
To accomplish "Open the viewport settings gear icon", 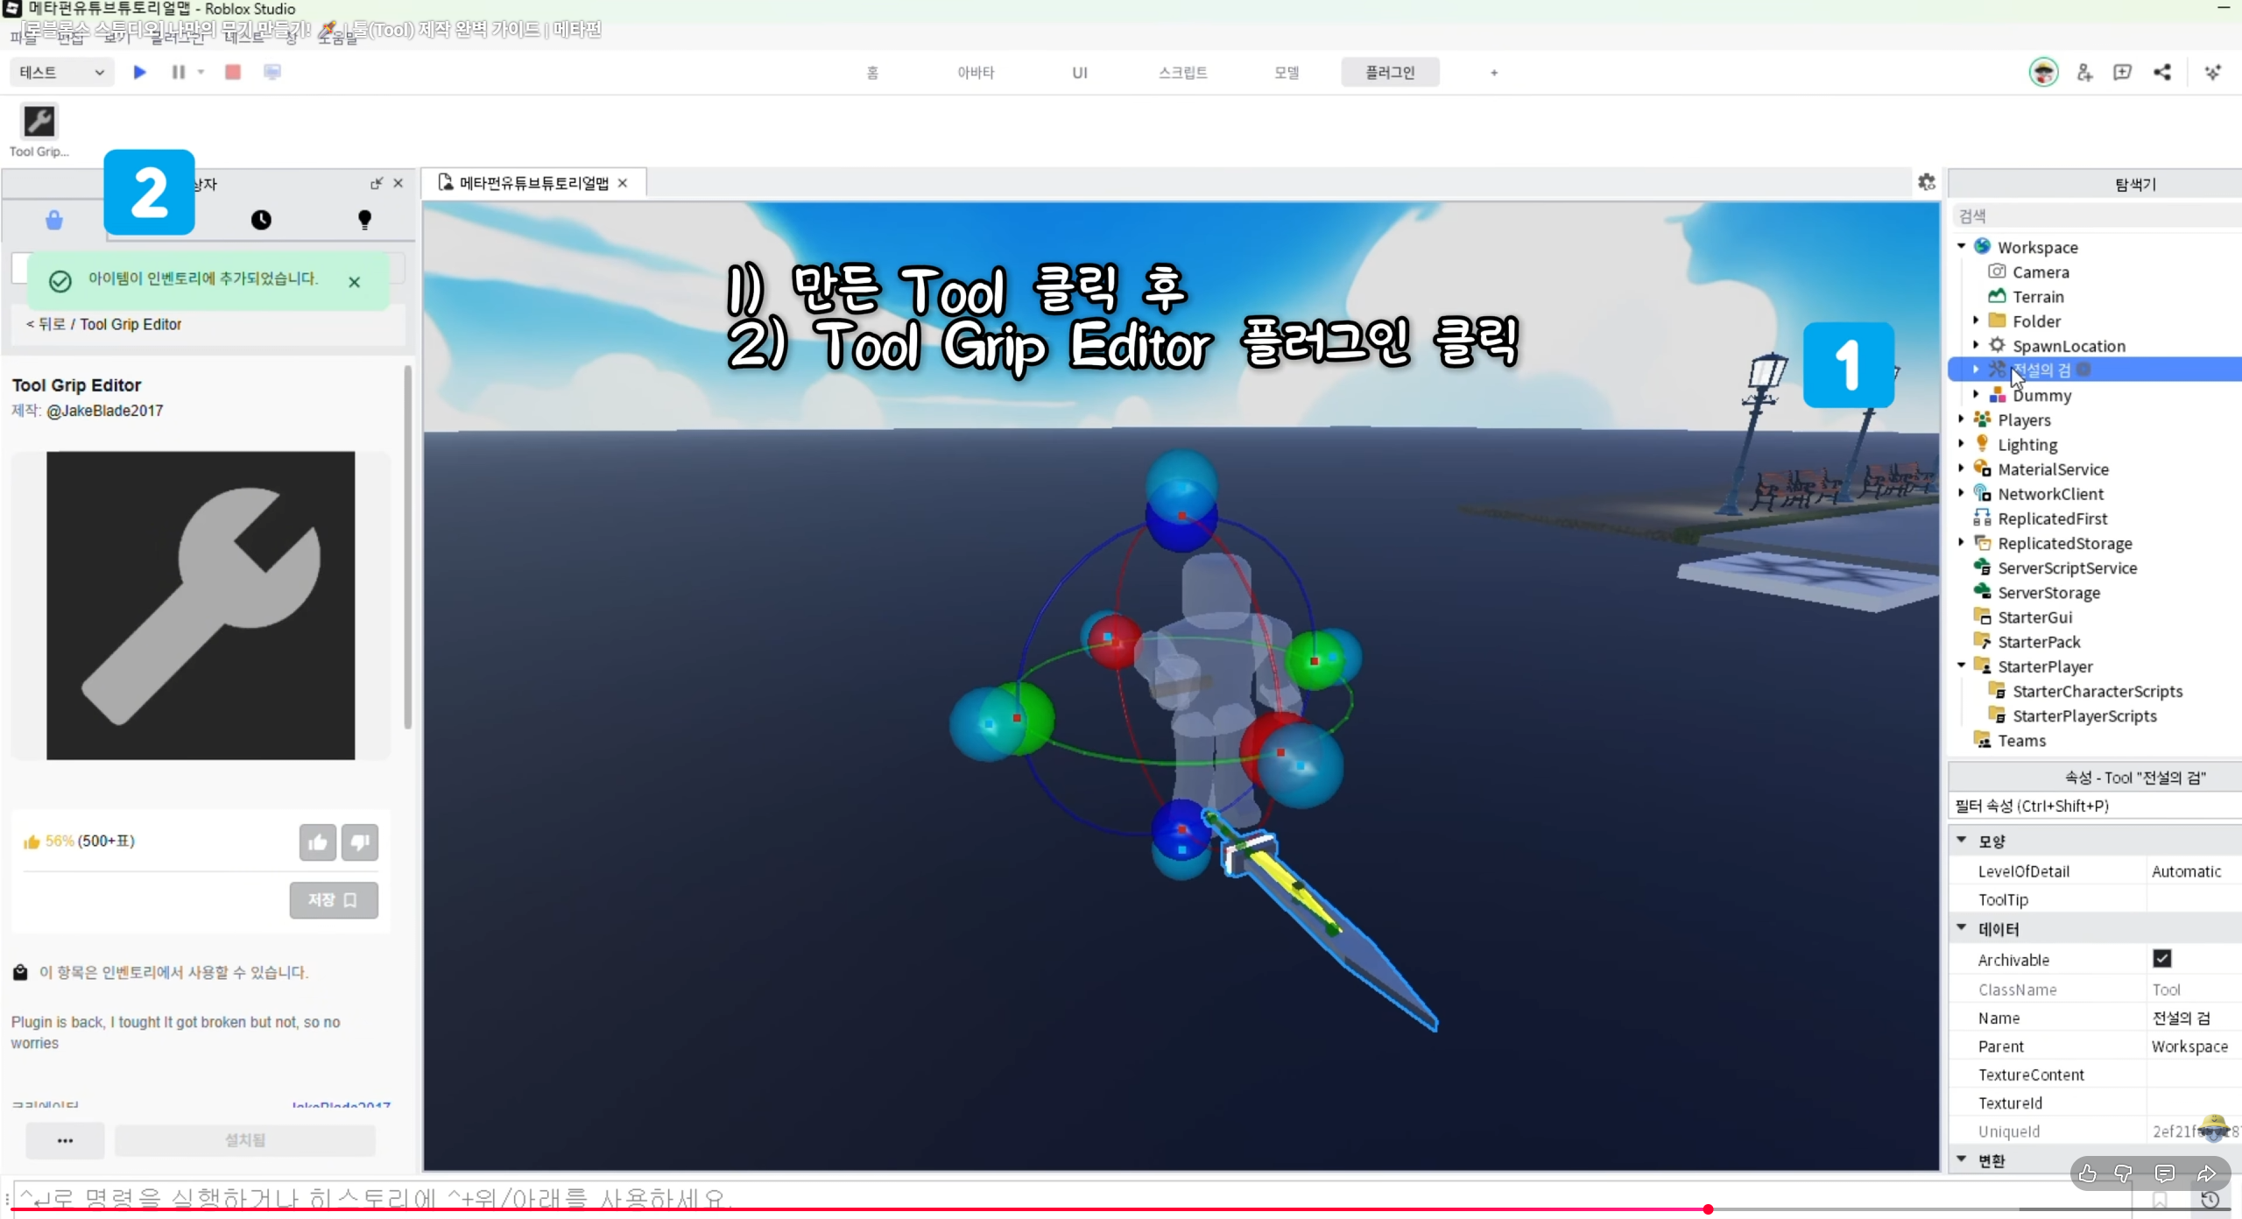I will [1927, 182].
